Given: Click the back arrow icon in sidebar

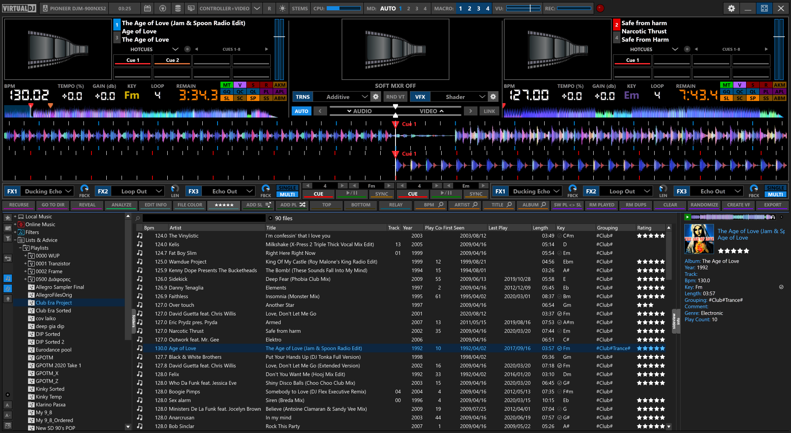Looking at the screenshot, I should pyautogui.click(x=8, y=259).
